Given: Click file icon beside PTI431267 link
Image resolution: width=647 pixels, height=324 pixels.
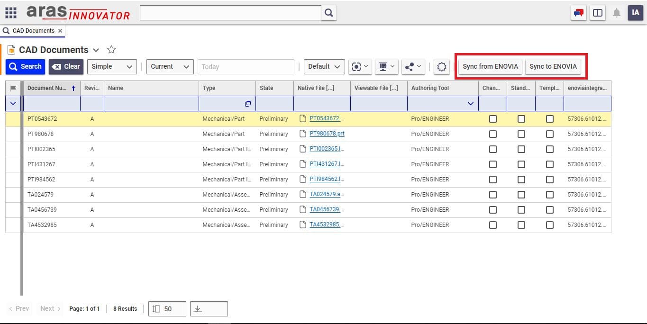Looking at the screenshot, I should point(303,164).
